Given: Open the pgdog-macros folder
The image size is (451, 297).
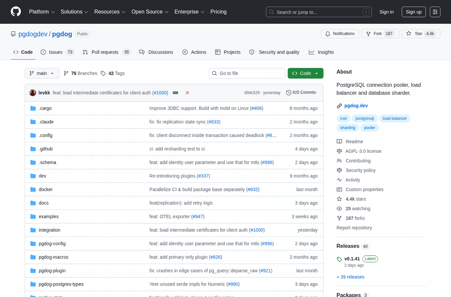Looking at the screenshot, I should pos(53,257).
